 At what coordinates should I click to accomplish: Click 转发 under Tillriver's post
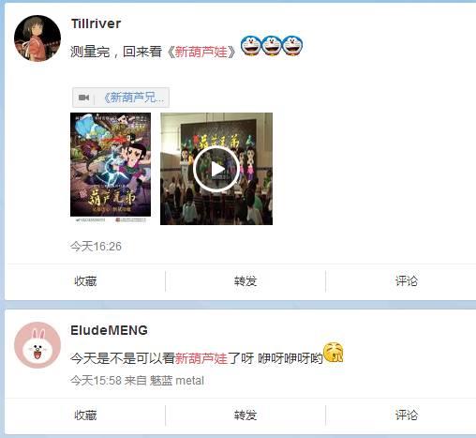[245, 281]
